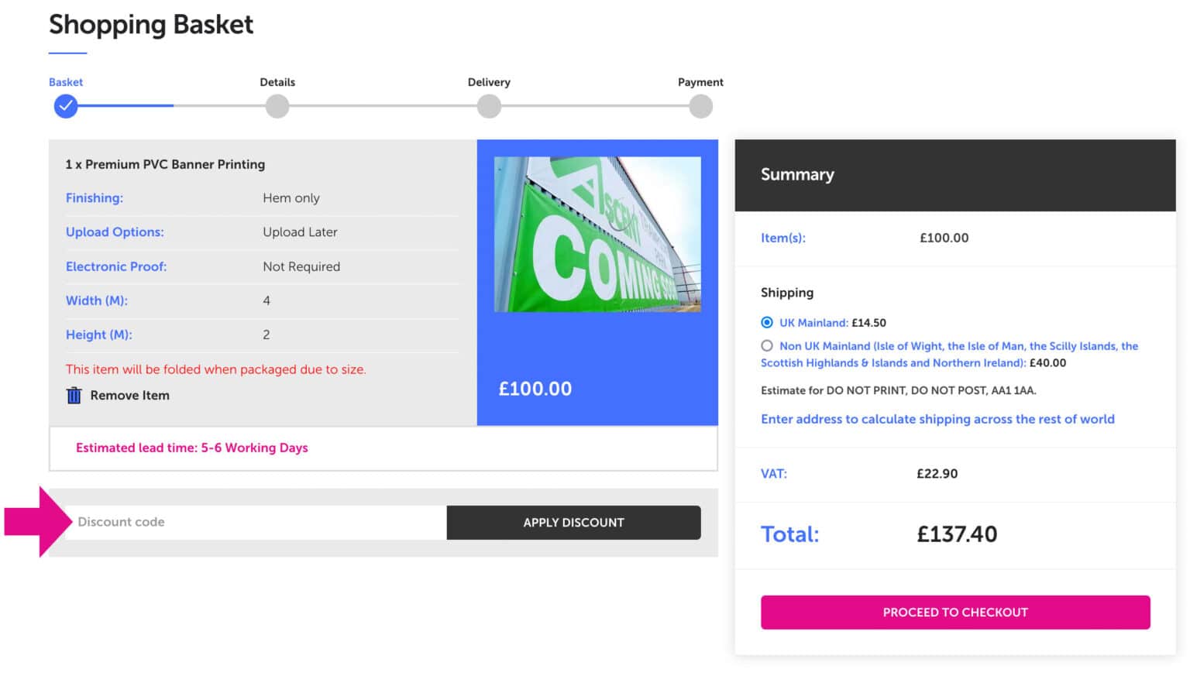Click the trash icon to remove item

74,395
